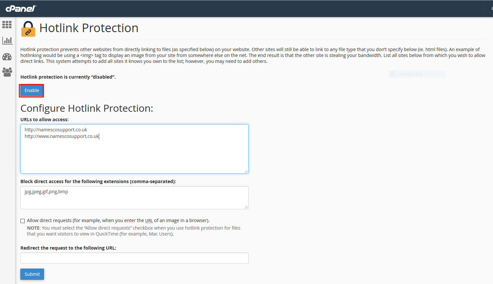
Task: Click the "Hotlink Protection" page title
Action: 89,28
